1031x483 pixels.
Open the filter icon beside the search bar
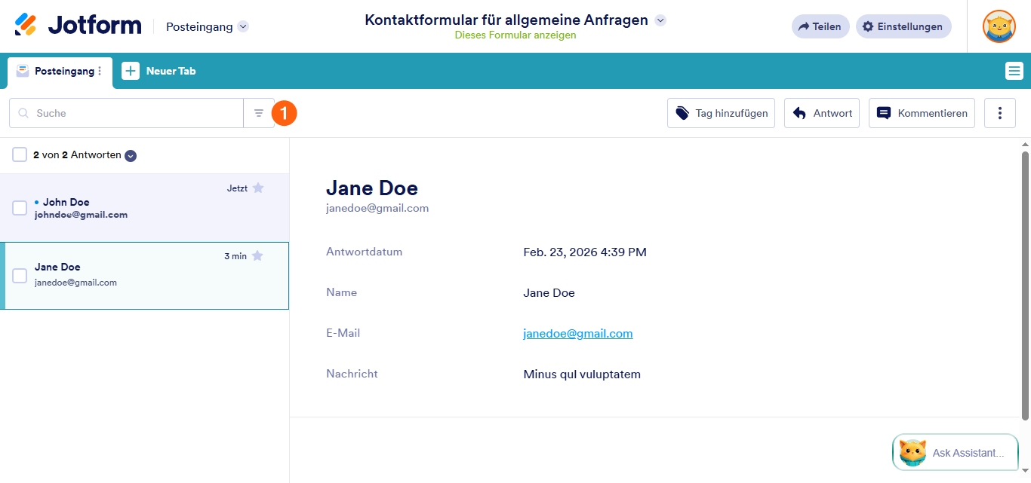click(259, 112)
